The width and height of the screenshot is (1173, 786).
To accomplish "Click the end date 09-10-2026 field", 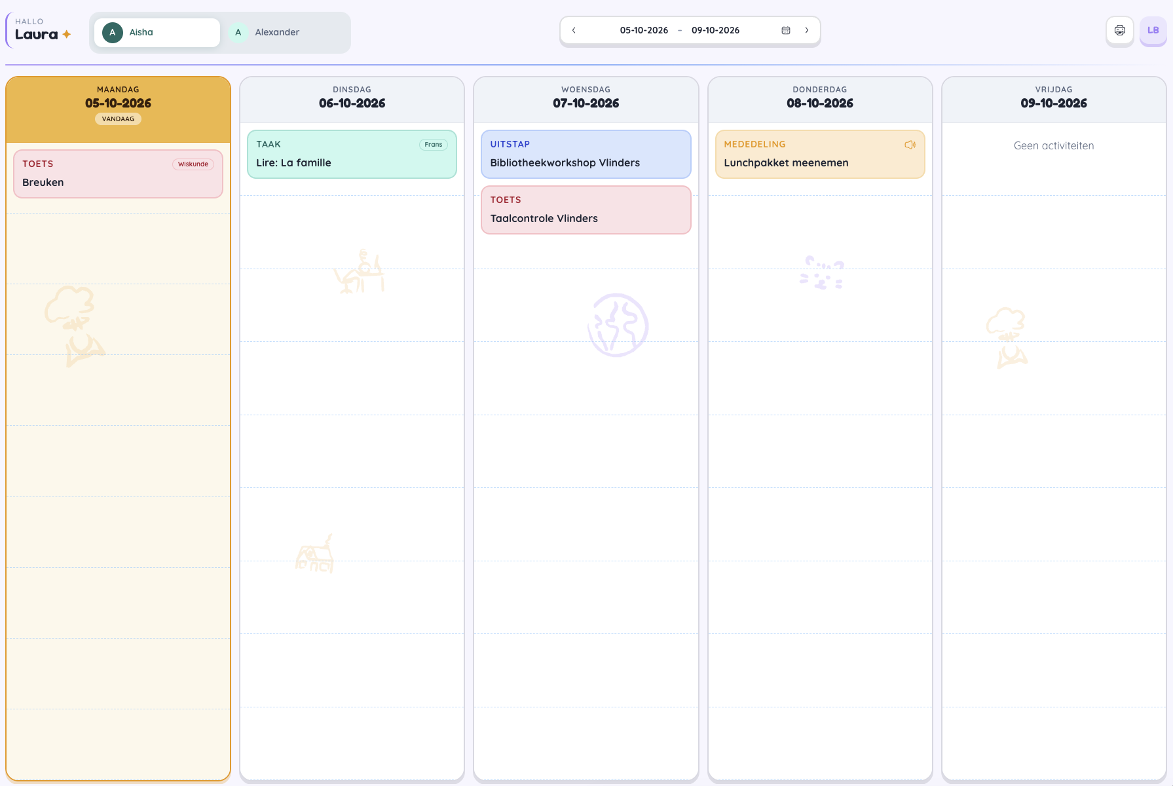I will (x=715, y=30).
